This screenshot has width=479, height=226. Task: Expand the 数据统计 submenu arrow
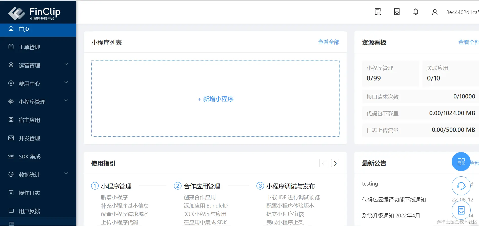coord(66,174)
